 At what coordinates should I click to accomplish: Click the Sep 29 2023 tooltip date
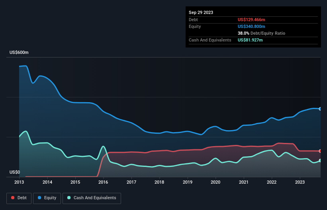coord(201,12)
